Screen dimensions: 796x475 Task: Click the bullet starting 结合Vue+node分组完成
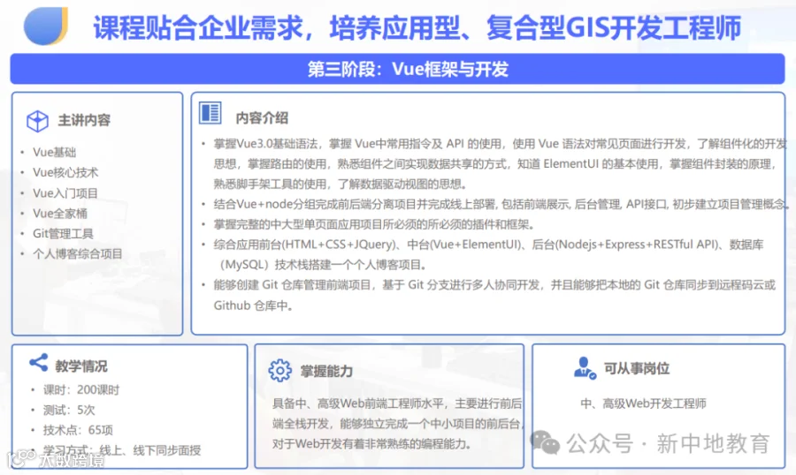501,204
